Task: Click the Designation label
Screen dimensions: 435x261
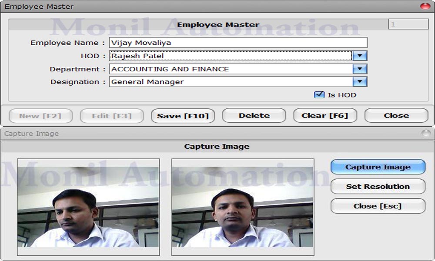Action: coord(78,82)
